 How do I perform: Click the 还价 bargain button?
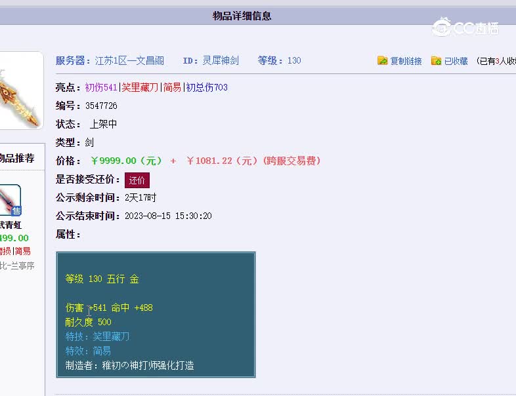pos(137,180)
